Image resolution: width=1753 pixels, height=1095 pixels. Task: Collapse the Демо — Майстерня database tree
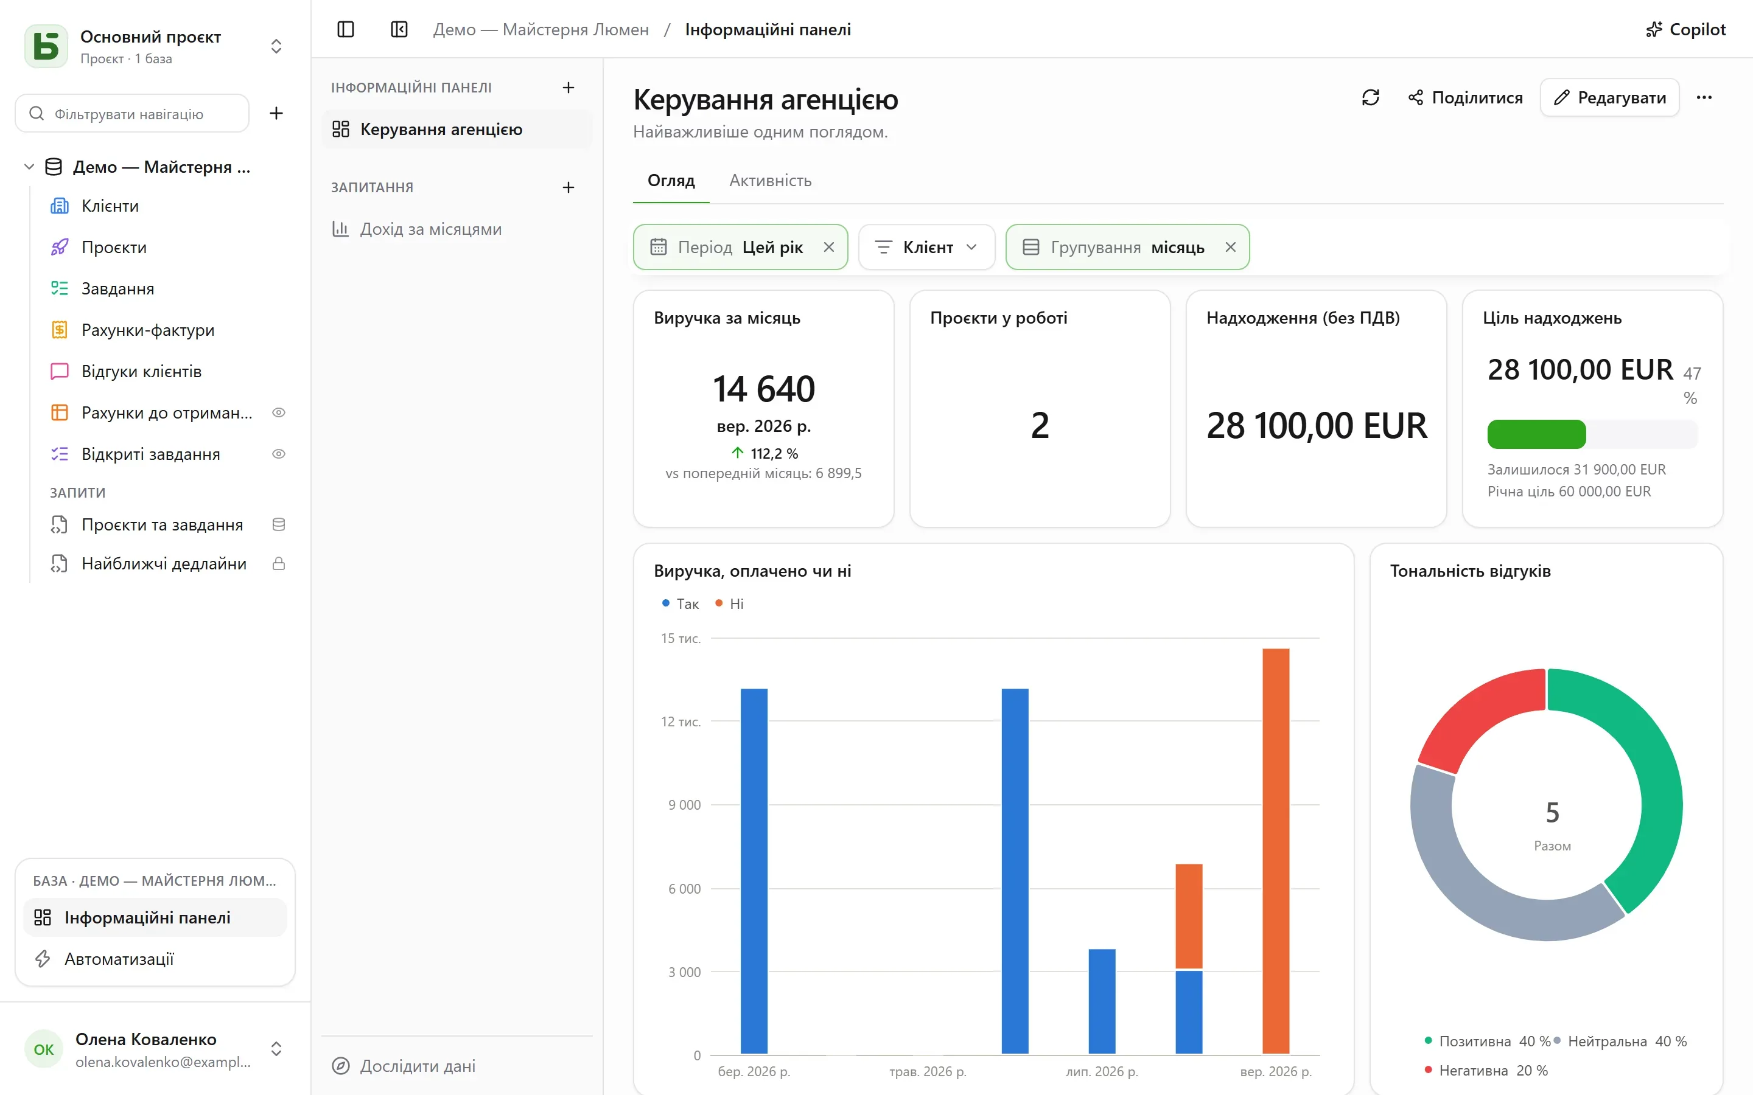point(29,167)
